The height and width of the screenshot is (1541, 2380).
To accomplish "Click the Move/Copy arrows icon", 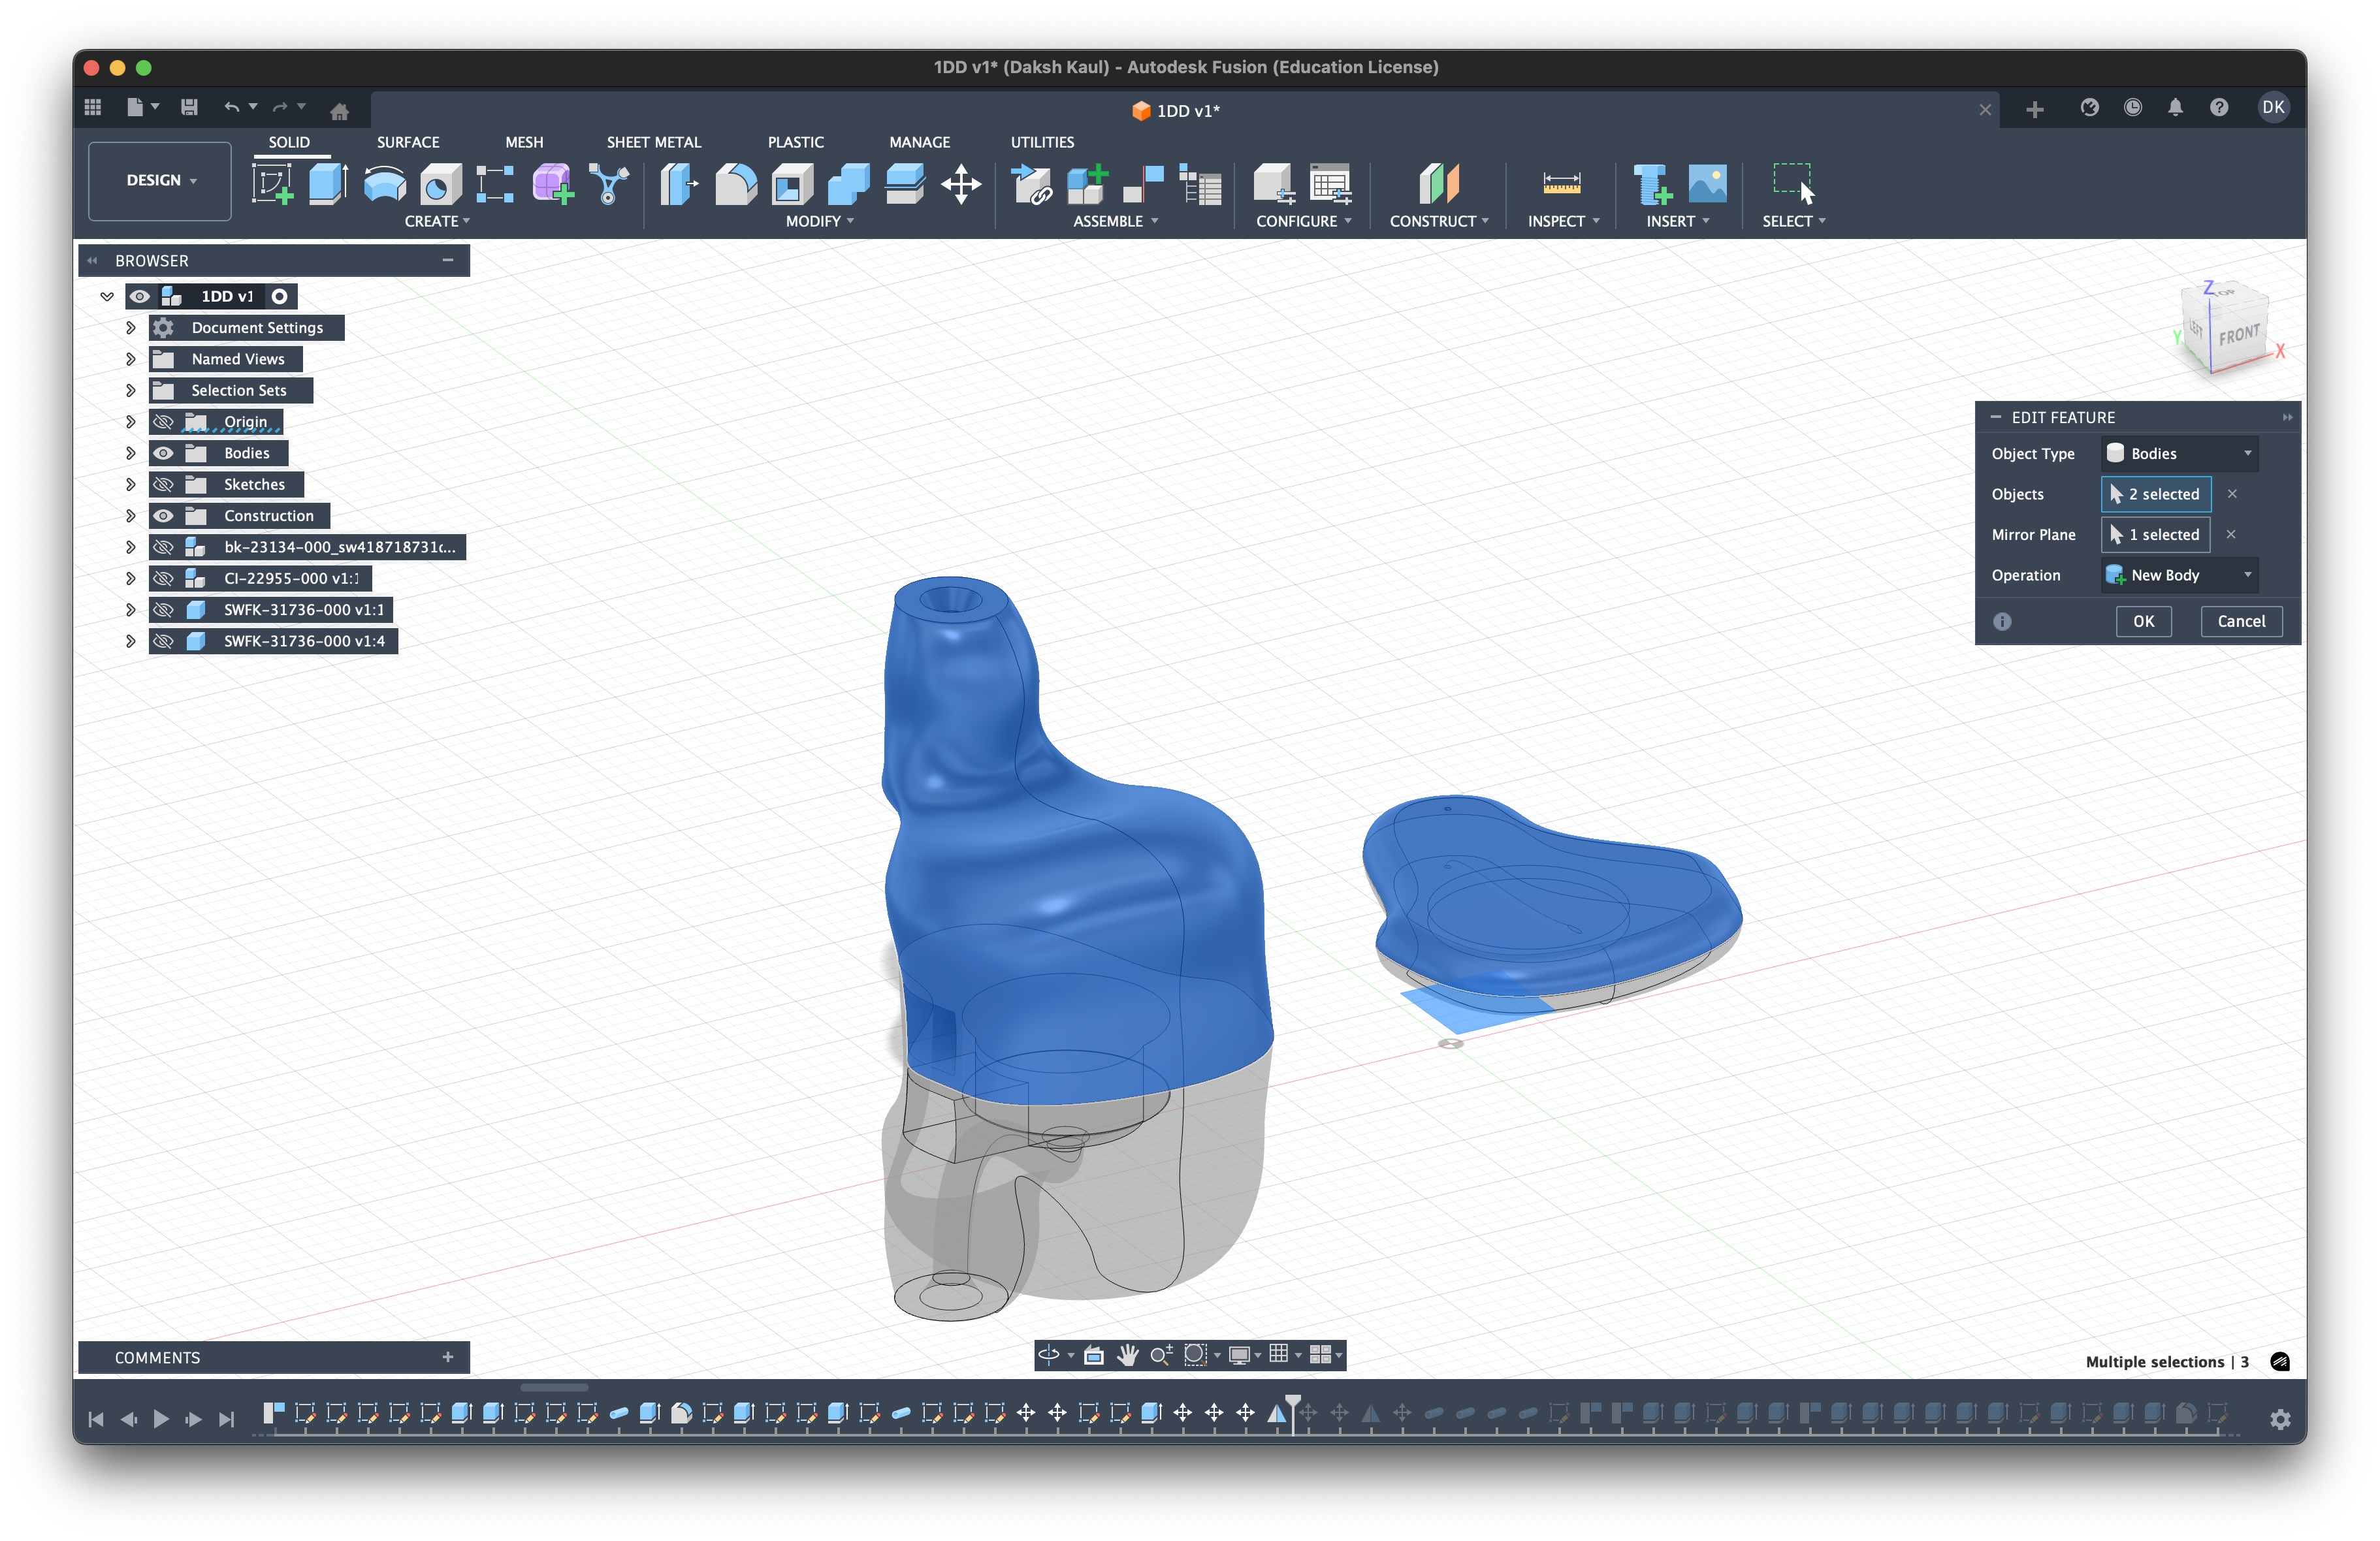I will pyautogui.click(x=960, y=184).
